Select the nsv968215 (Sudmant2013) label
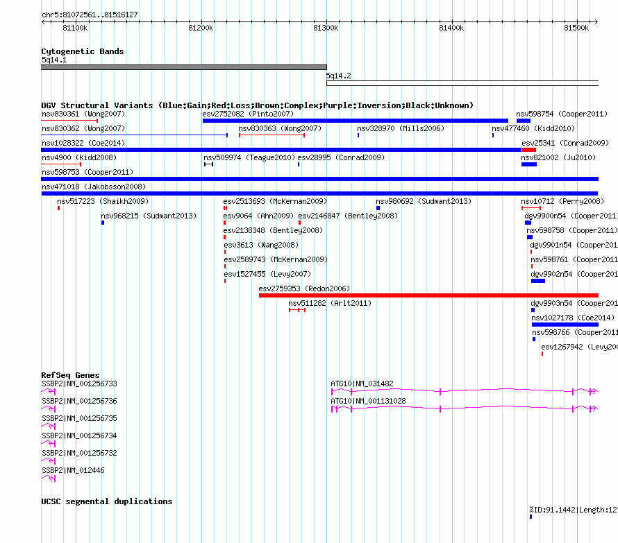The width and height of the screenshot is (618, 543). tap(149, 216)
